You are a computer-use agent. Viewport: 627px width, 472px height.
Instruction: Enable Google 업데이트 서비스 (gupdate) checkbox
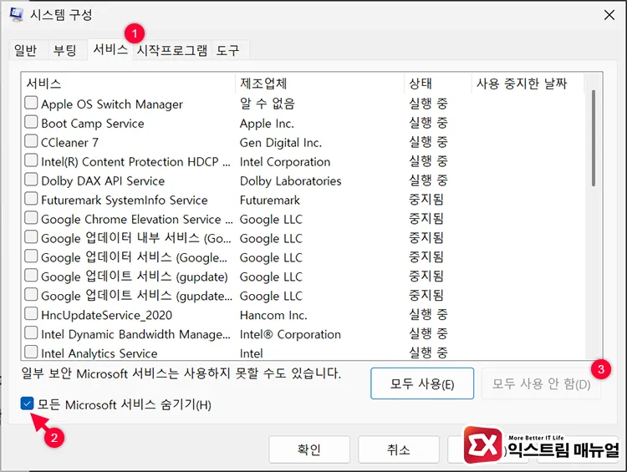click(31, 276)
